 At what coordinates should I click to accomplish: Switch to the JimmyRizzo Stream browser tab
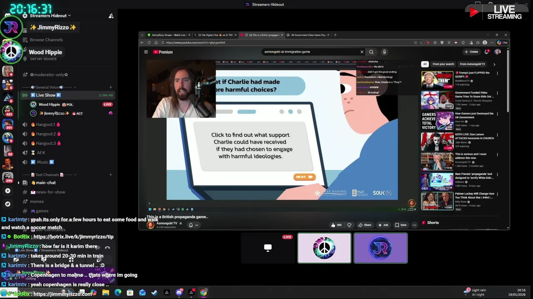(168, 35)
